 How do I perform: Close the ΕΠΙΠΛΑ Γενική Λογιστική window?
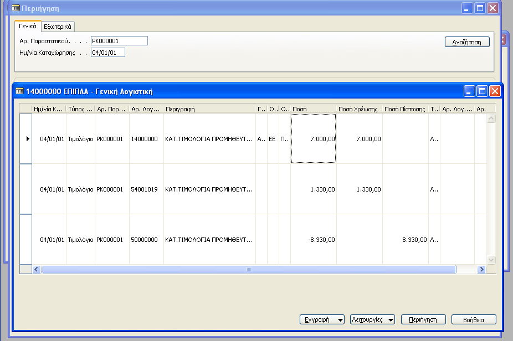point(495,91)
